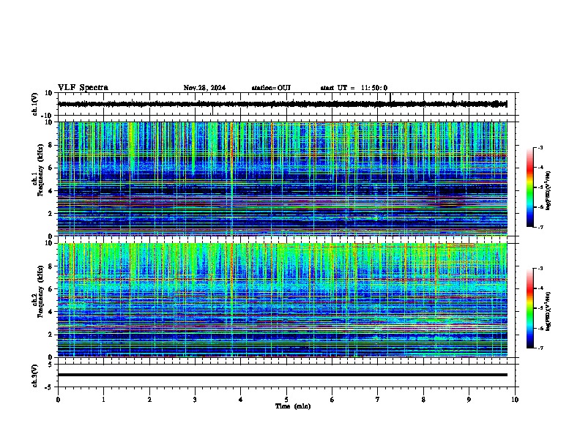Click the "7" tick on the Time axis
580x448 pixels.
coord(378,400)
